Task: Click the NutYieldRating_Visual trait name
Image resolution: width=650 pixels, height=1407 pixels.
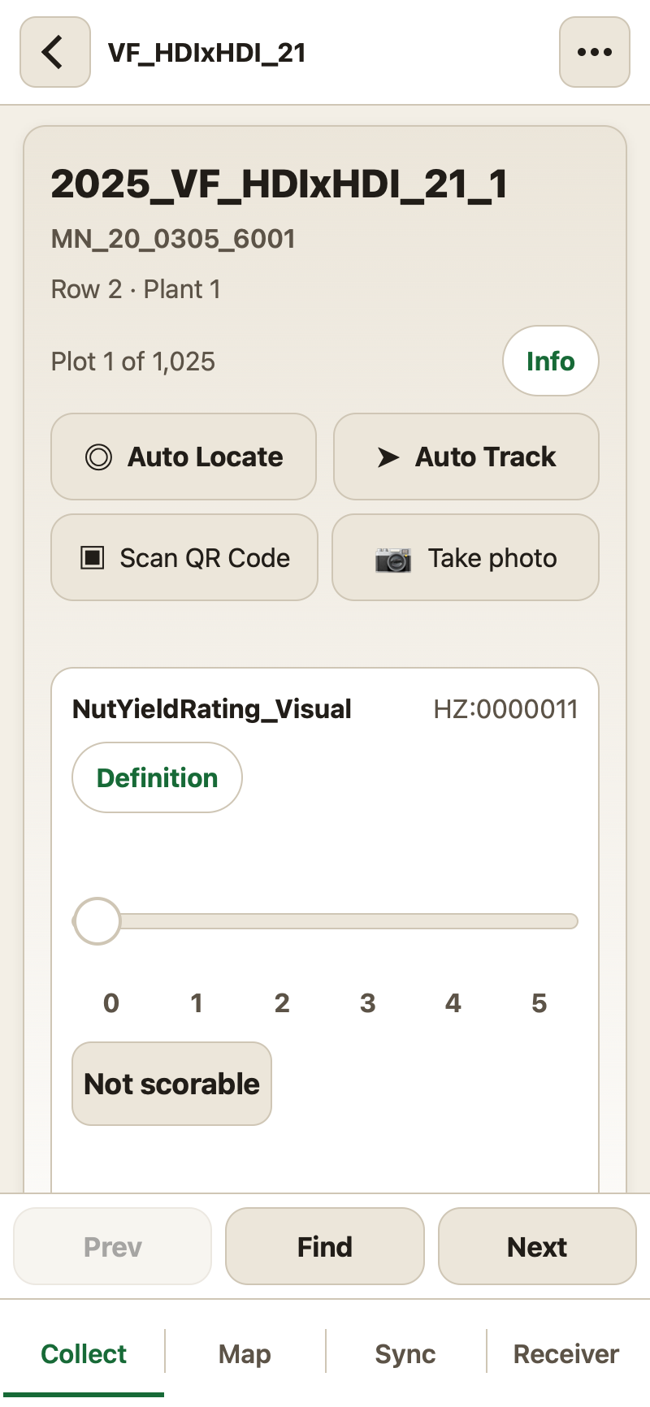Action: pos(212,709)
